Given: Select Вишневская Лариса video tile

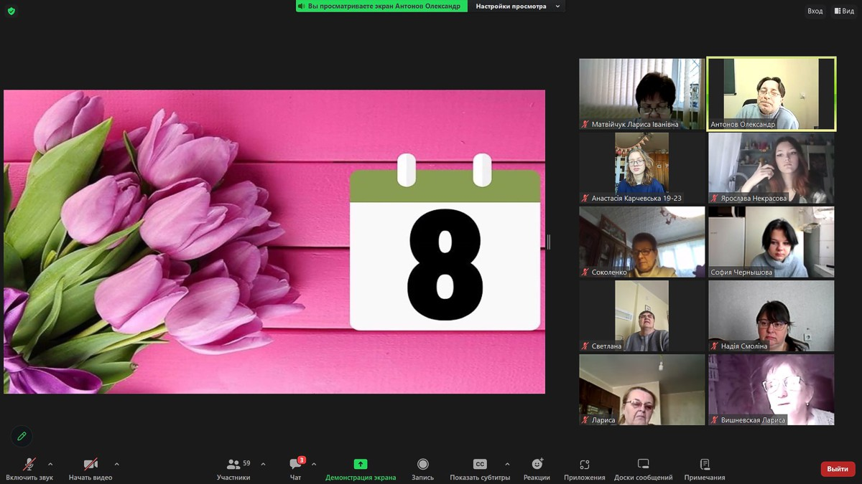Looking at the screenshot, I should coord(771,389).
